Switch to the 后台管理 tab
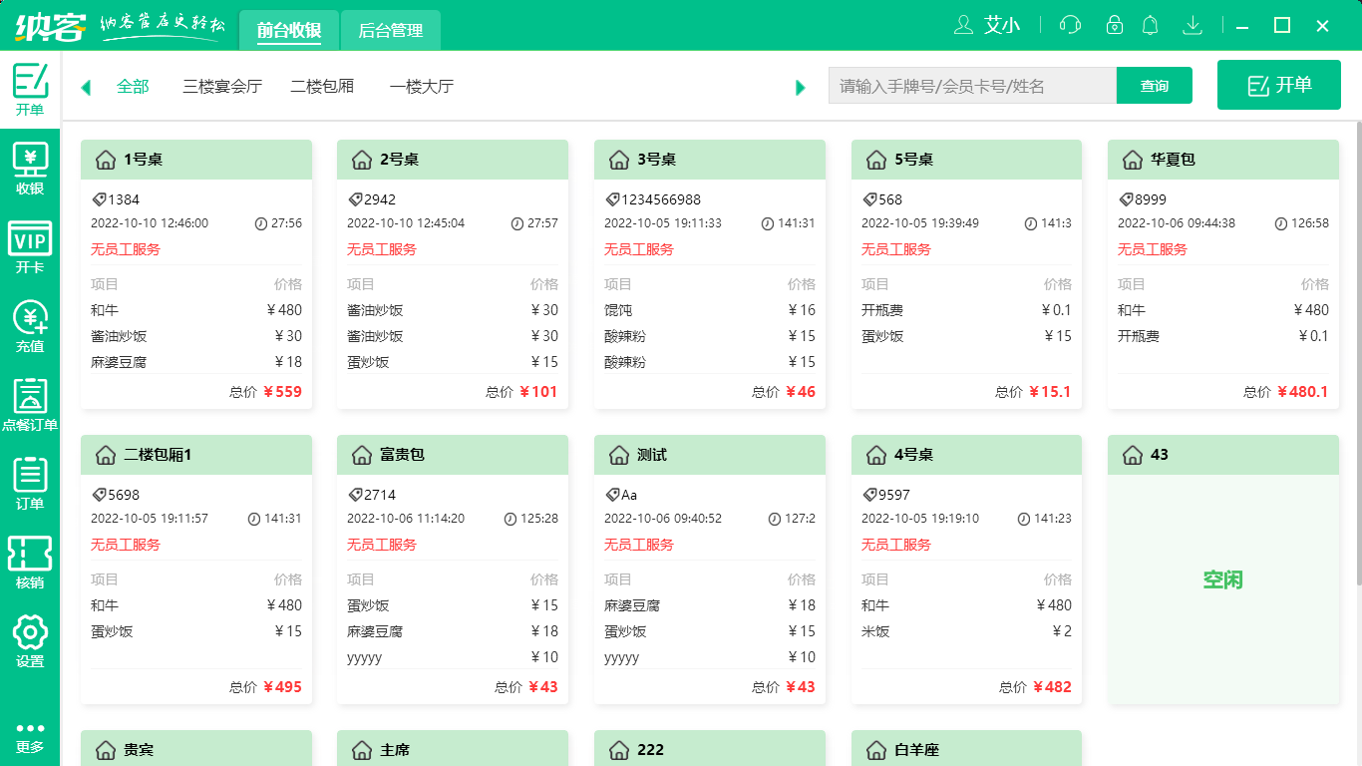The width and height of the screenshot is (1362, 766). pos(390,30)
